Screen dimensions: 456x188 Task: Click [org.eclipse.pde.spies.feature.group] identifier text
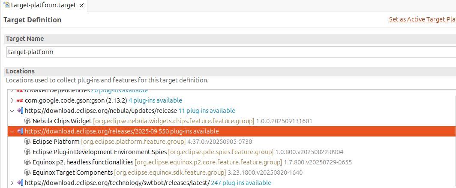click(x=221, y=152)
